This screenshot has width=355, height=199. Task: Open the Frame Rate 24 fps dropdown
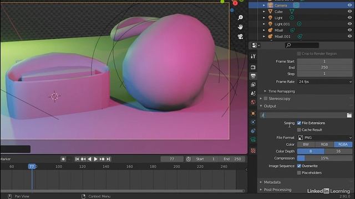click(324, 82)
